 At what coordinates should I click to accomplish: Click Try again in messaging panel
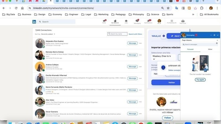(x=200, y=80)
